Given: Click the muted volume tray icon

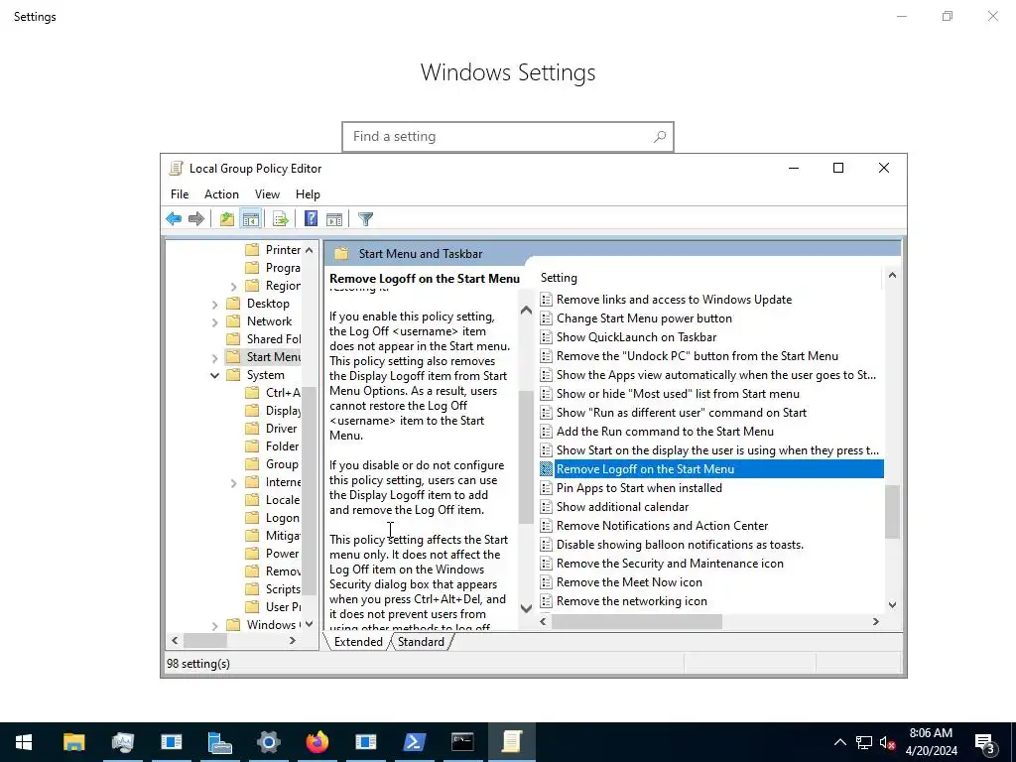Looking at the screenshot, I should coord(887,742).
